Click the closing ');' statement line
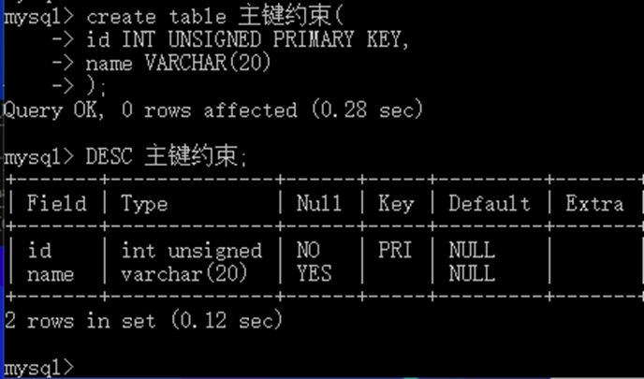Image resolution: width=644 pixels, height=379 pixels. pos(96,87)
